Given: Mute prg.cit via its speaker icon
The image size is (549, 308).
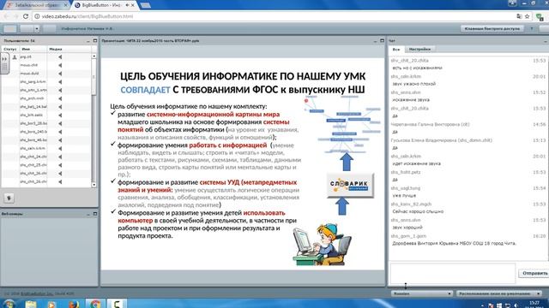Looking at the screenshot, I should [x=60, y=57].
